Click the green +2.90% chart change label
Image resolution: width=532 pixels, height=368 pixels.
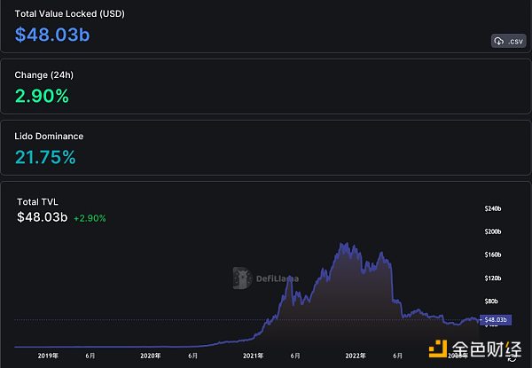click(89, 217)
